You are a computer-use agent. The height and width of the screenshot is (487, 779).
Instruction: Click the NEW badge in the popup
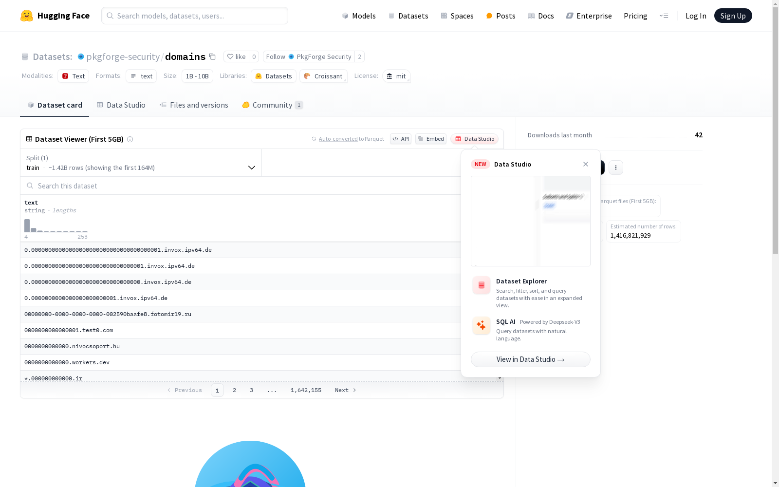481,164
